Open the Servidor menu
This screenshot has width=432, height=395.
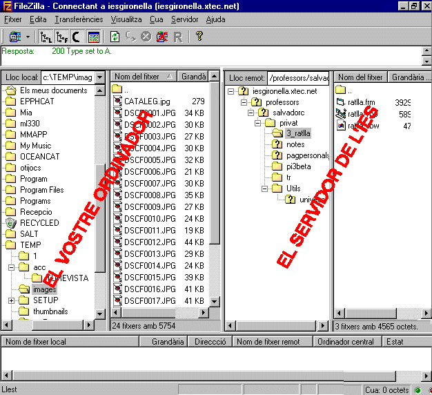[184, 19]
